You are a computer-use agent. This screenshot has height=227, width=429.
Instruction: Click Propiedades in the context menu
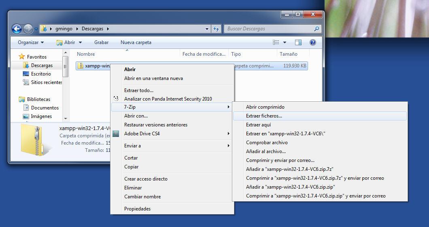(x=137, y=209)
